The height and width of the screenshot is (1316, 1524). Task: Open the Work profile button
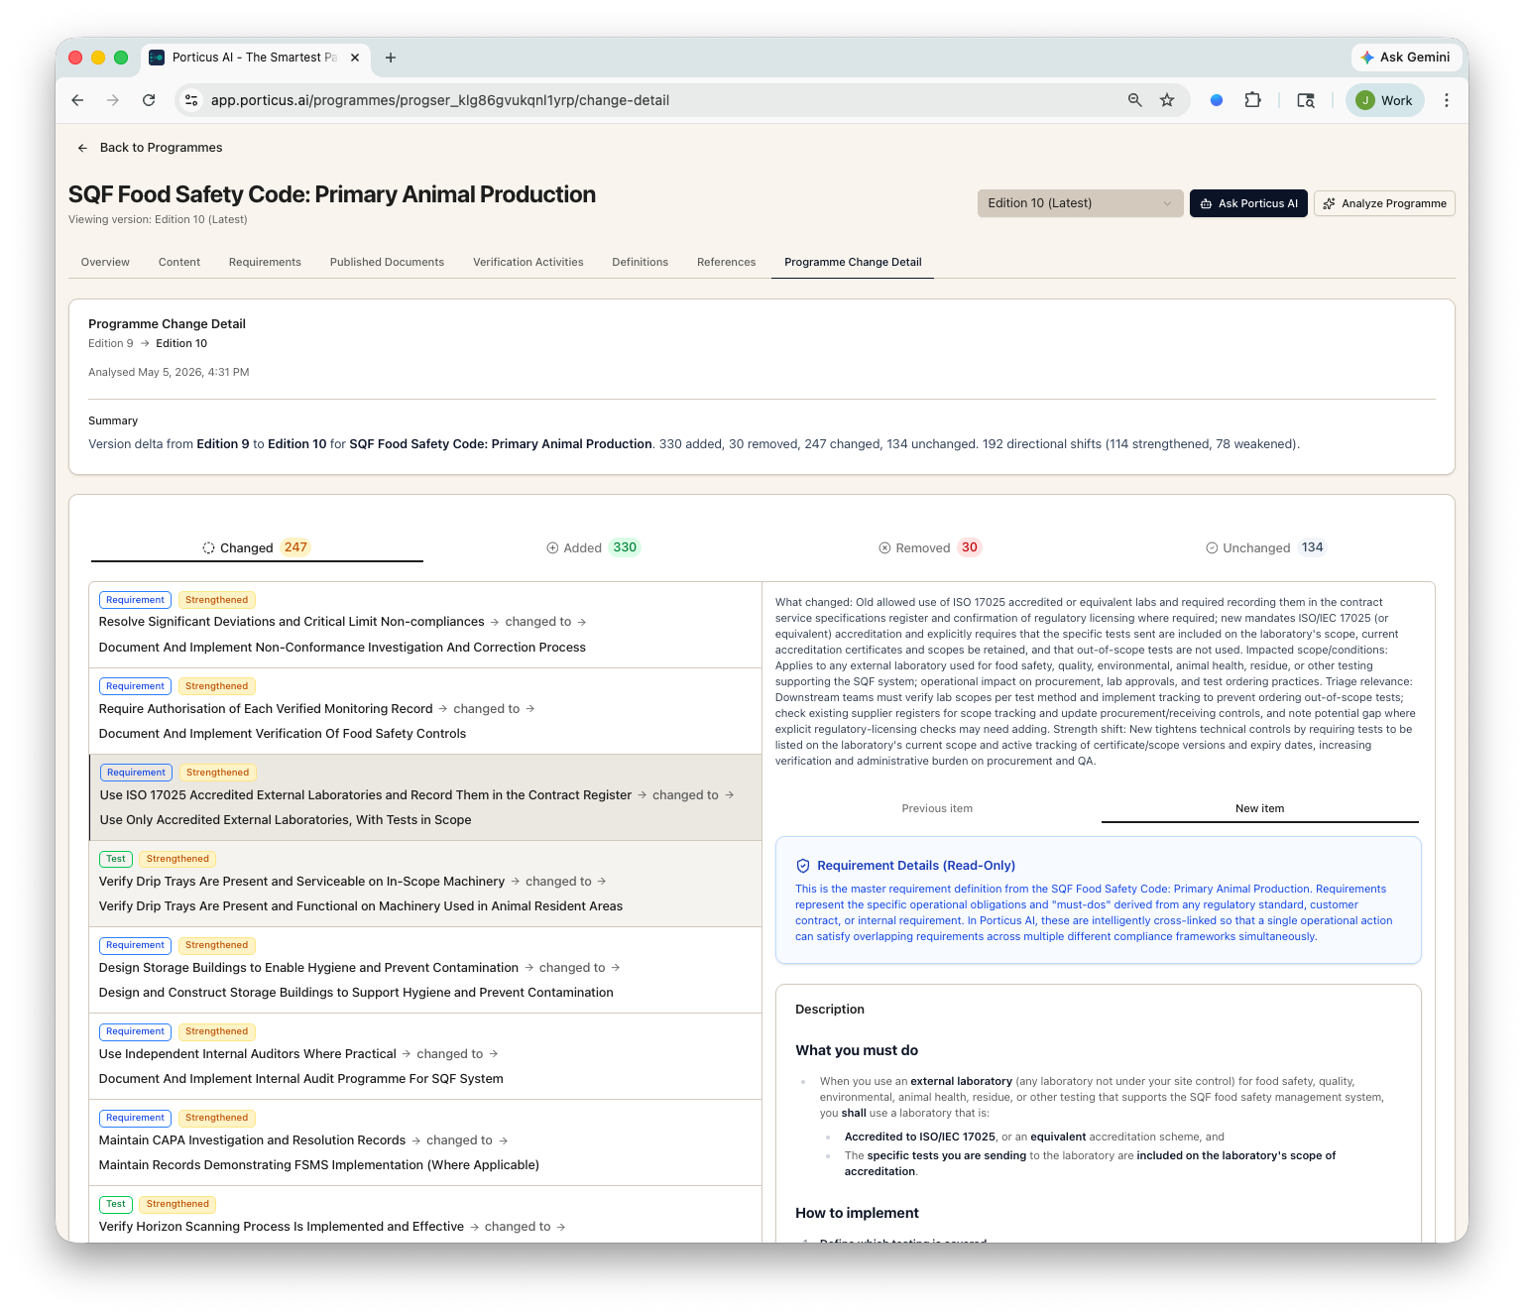tap(1384, 100)
